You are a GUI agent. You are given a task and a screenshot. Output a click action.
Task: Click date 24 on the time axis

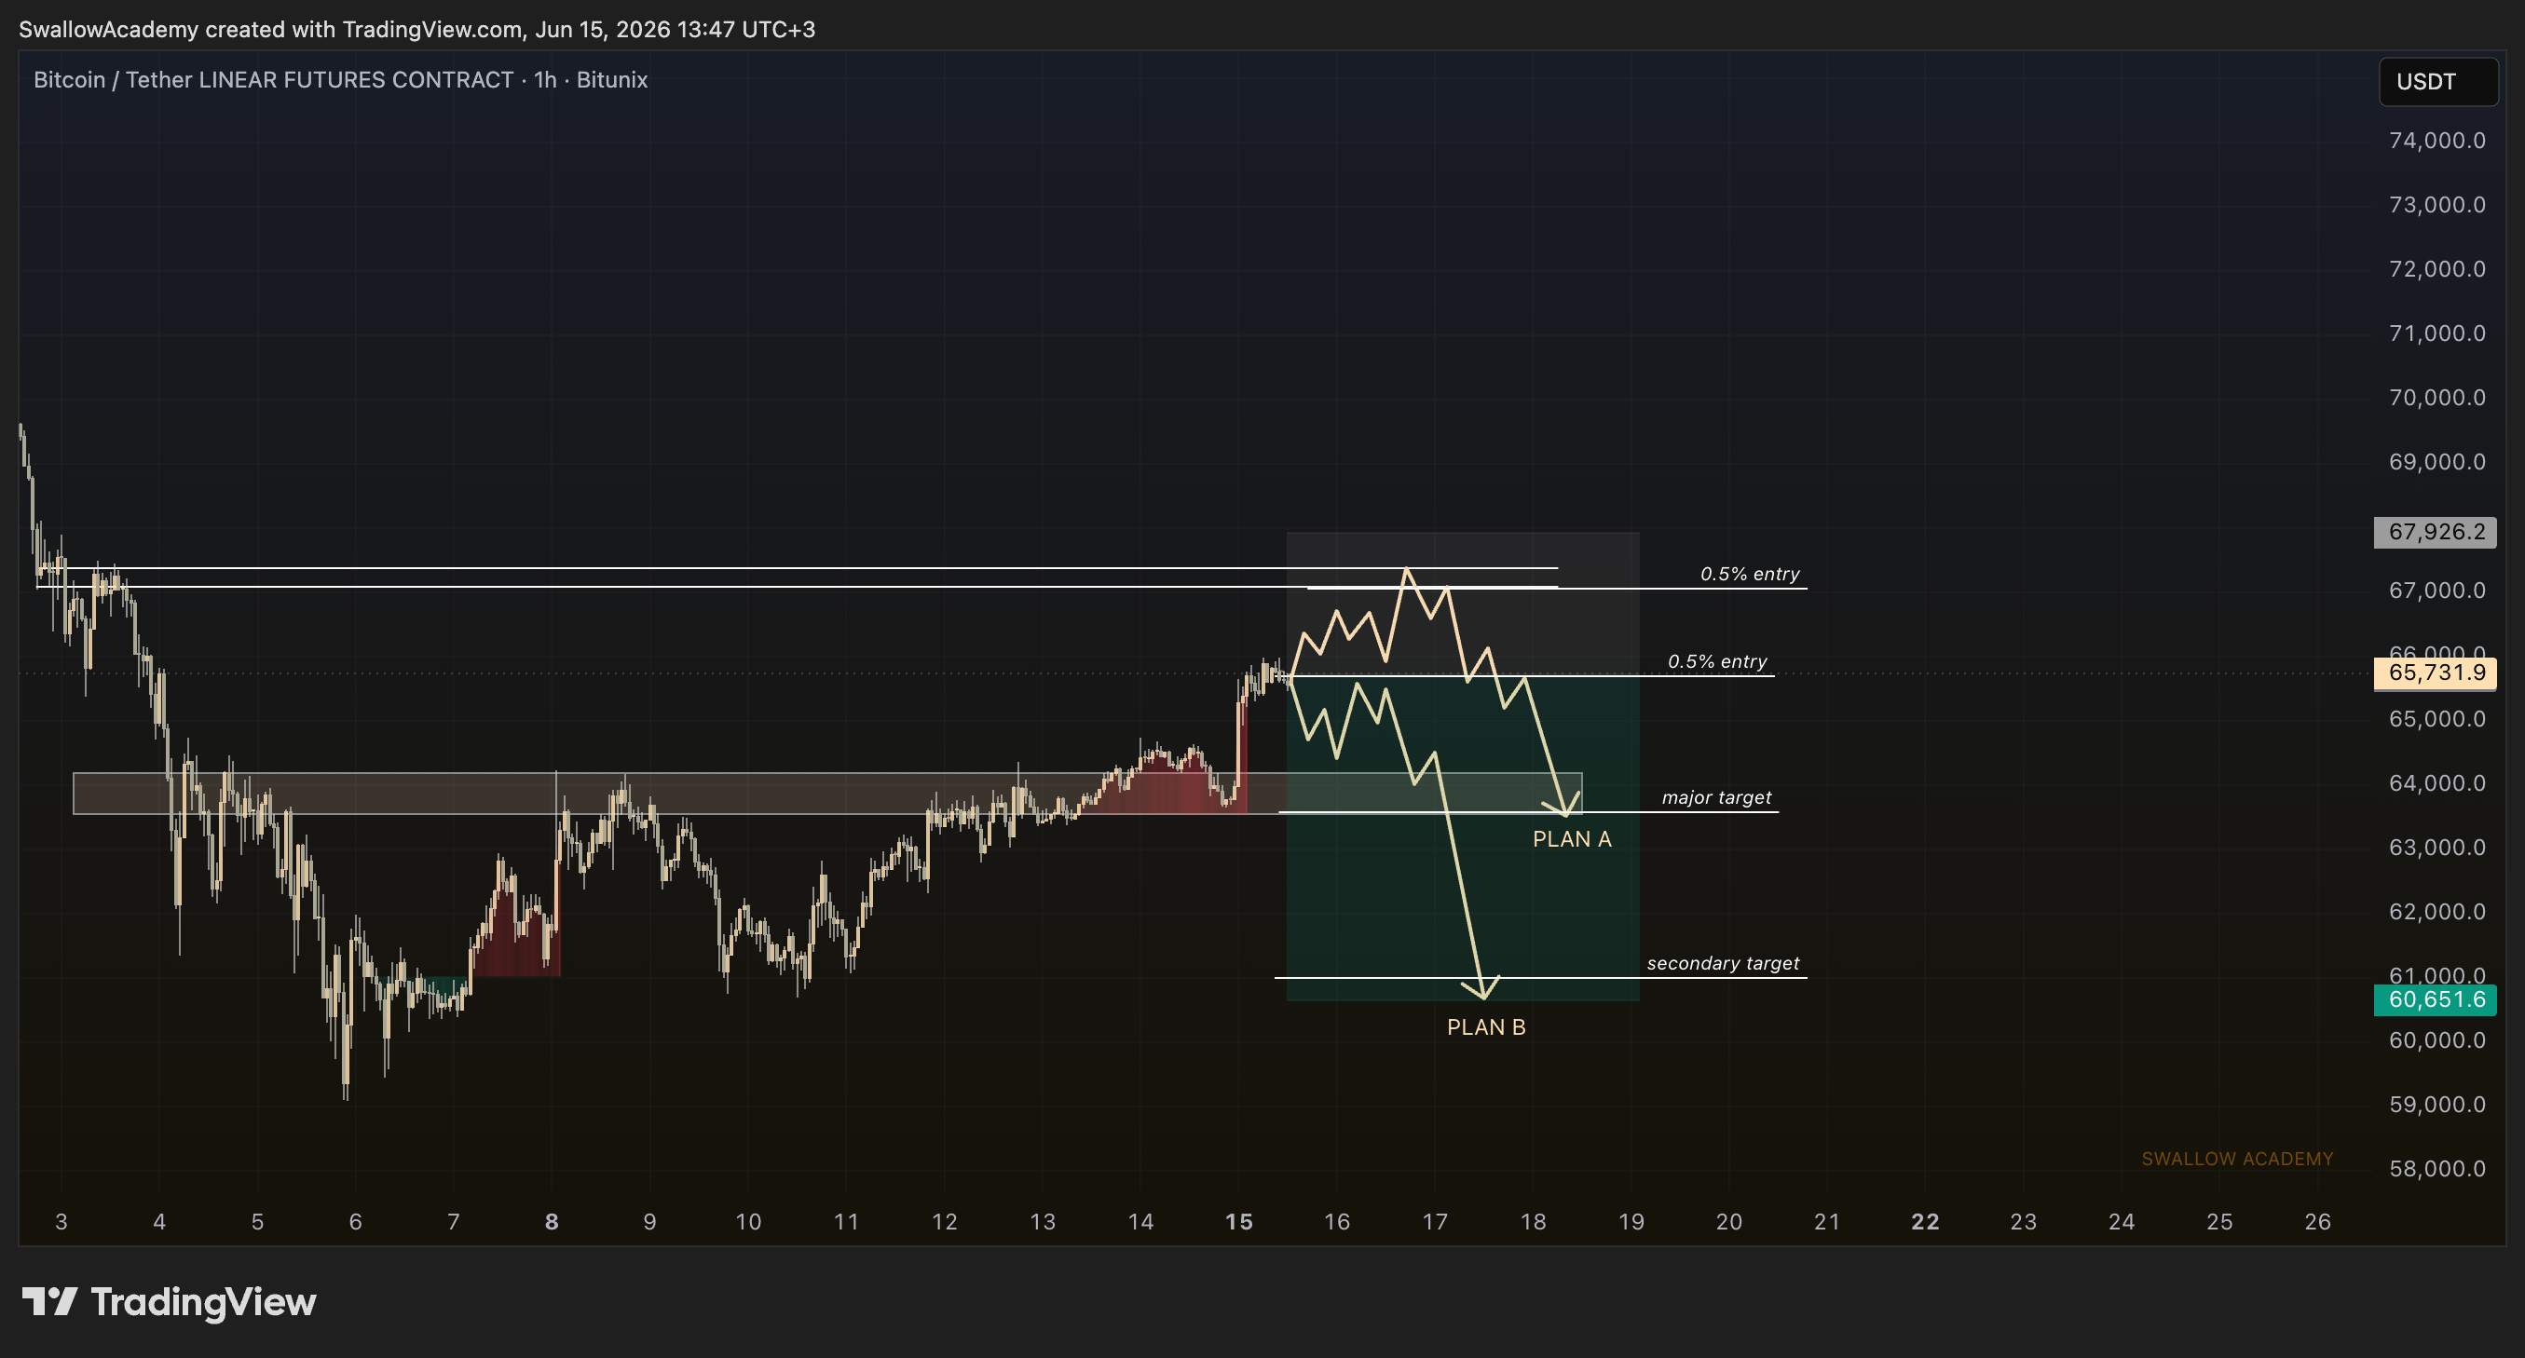point(2122,1222)
